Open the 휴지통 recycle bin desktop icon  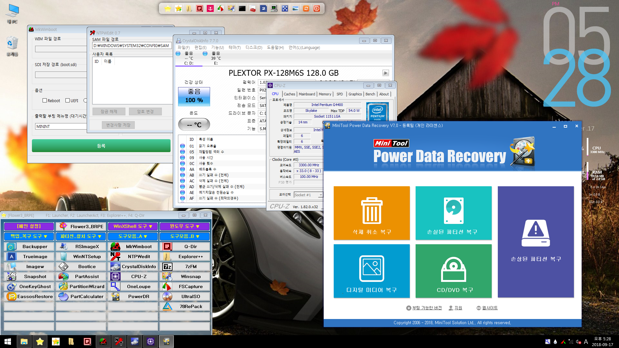coord(12,47)
